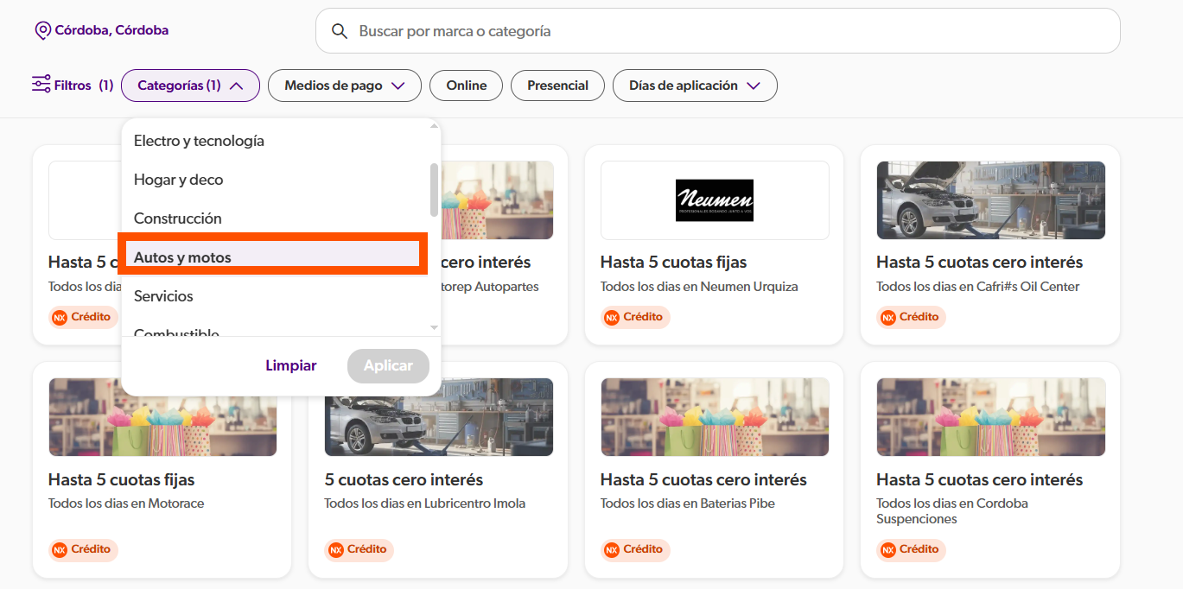This screenshot has height=589, width=1183.
Task: Click Todos los dias en Cordoba Suspenciones text
Action: pyautogui.click(x=952, y=511)
